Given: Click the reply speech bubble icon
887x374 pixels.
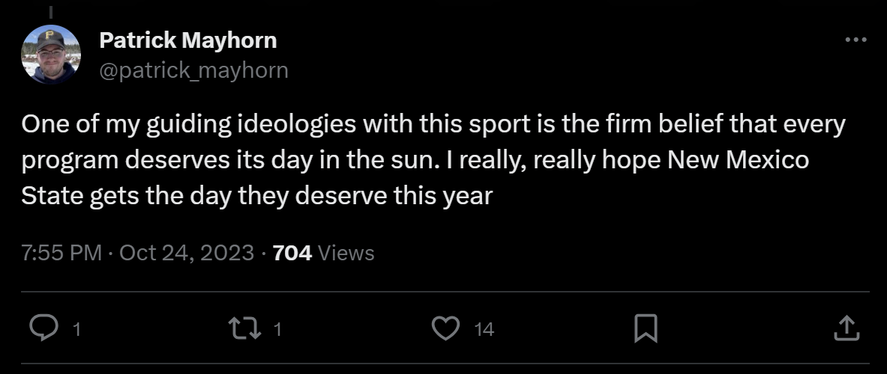Looking at the screenshot, I should 43,328.
